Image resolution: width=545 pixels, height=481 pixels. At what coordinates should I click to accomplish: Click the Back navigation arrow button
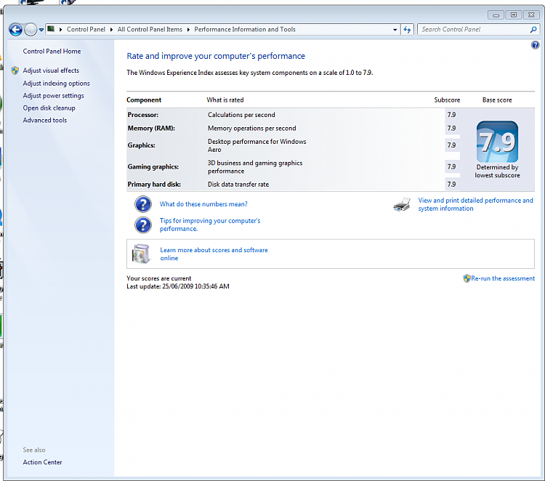click(x=16, y=30)
